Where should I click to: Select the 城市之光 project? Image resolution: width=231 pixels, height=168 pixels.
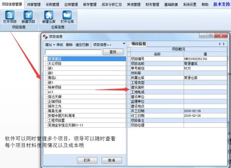pos(87,106)
